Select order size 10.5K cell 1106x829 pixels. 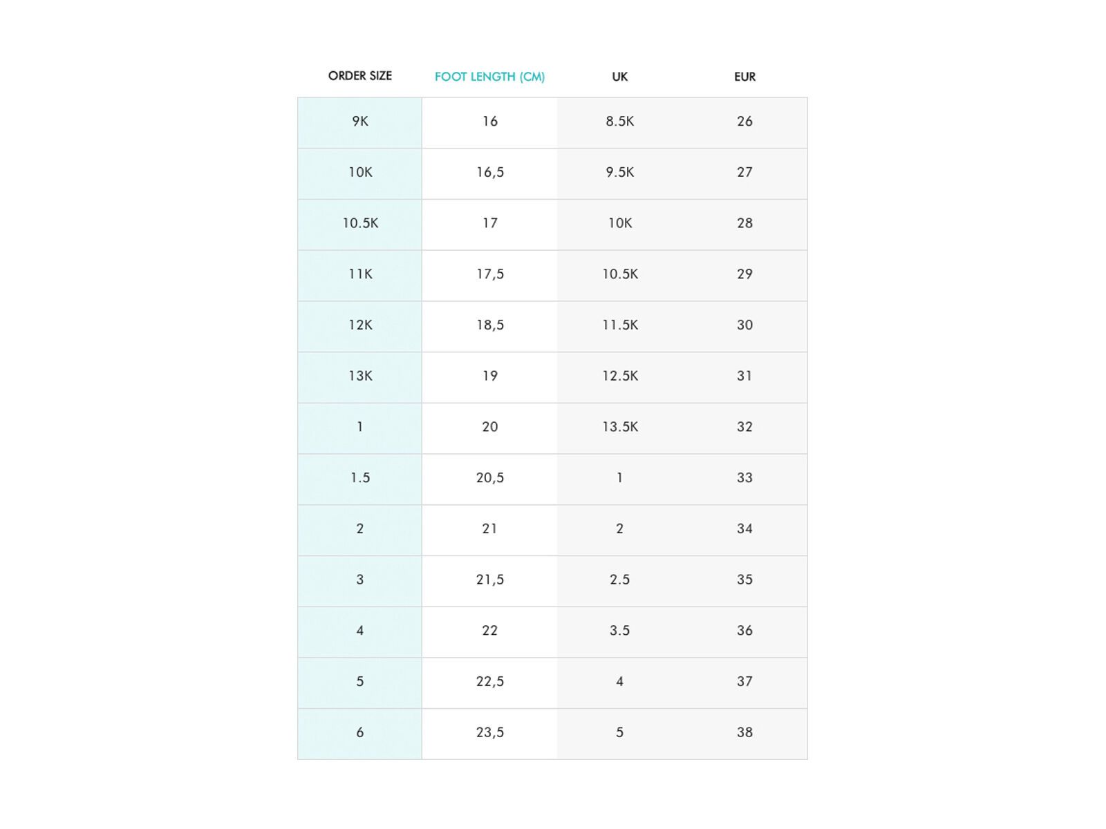(x=359, y=223)
